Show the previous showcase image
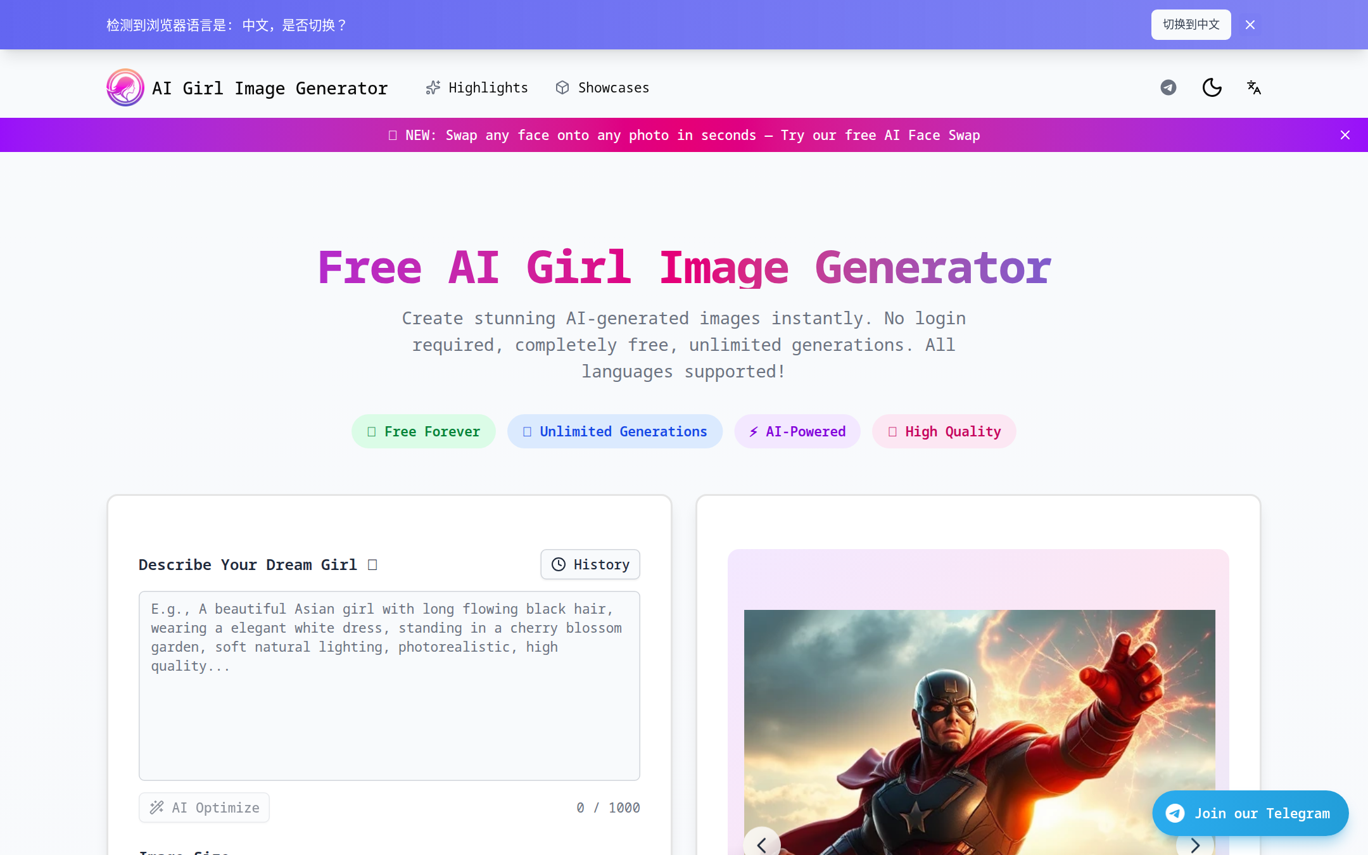The height and width of the screenshot is (855, 1368). [762, 844]
